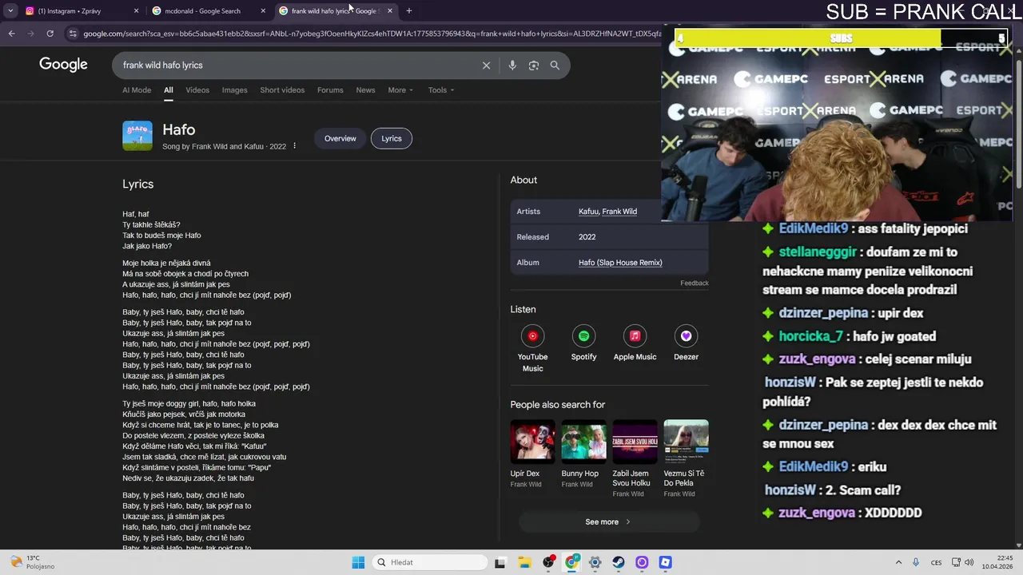Click taskbar microphone tray icon
Viewport: 1023px width, 575px height.
(x=916, y=562)
